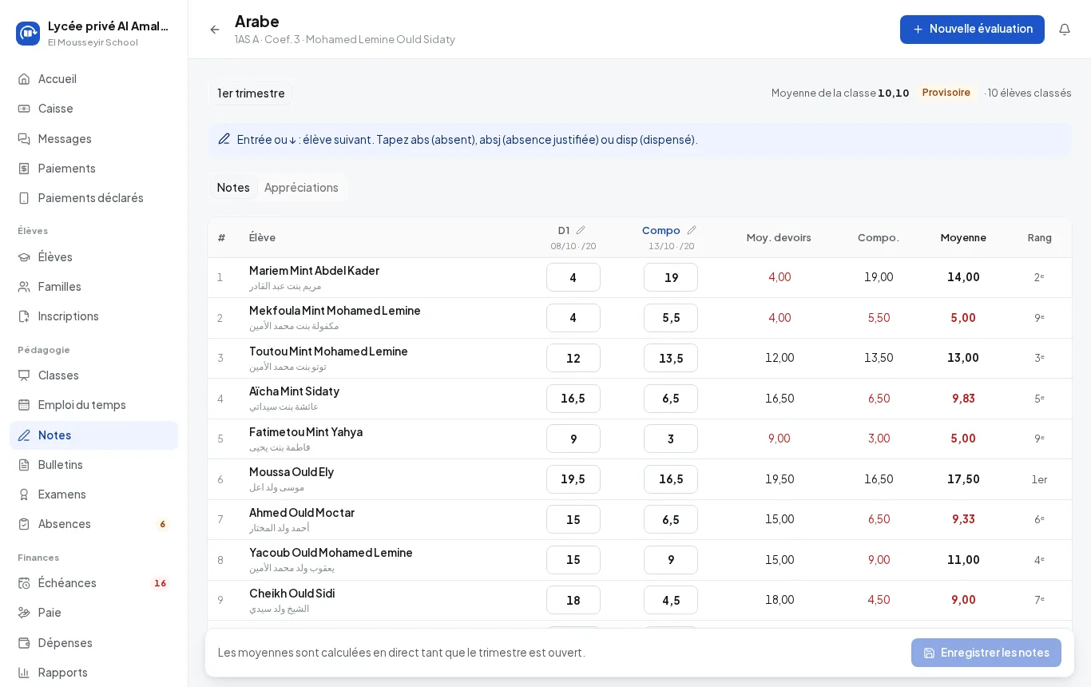The height and width of the screenshot is (687, 1091).
Task: Edit D1 grade for Yacoub Ould Mohamed Lemine
Action: coord(573,560)
